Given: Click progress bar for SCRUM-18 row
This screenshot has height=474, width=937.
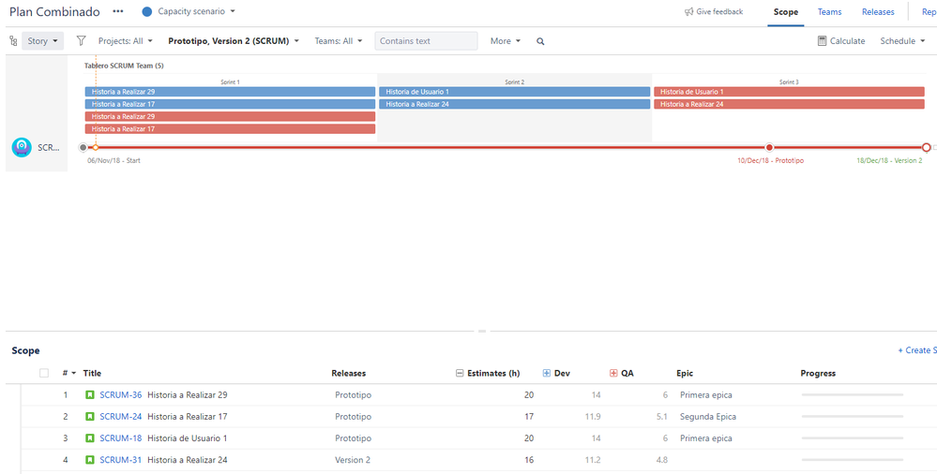Looking at the screenshot, I should click(853, 437).
